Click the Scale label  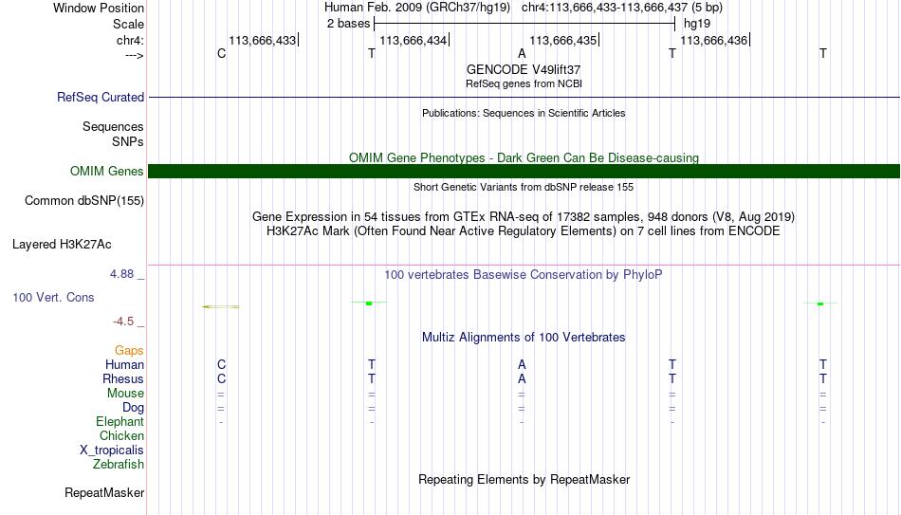point(128,24)
